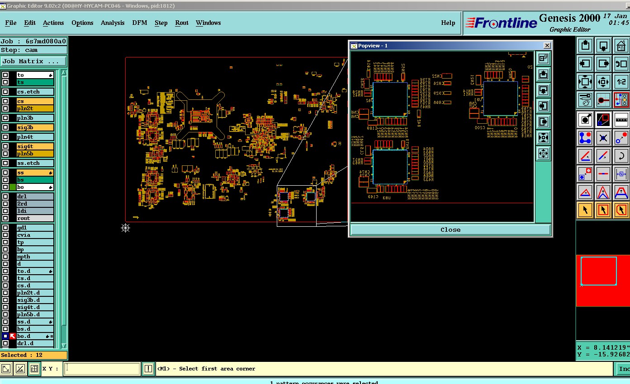
Task: Select the yellow plain arrow select tool
Action: 585,210
